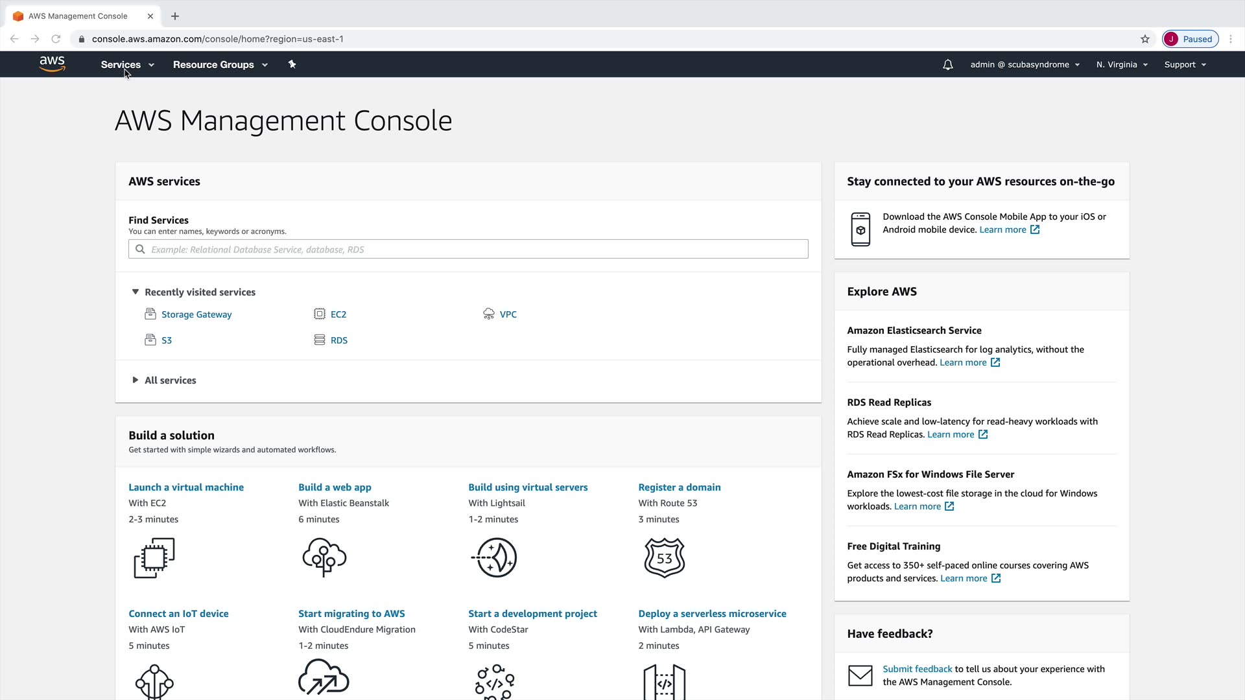Click the pin shortcuts icon in navbar
This screenshot has height=700, width=1245.
click(292, 64)
